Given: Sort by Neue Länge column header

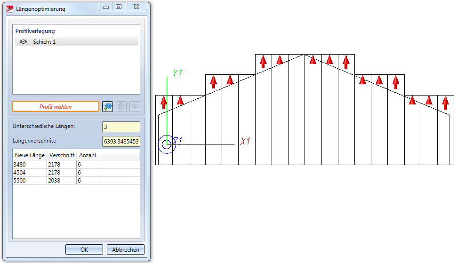Looking at the screenshot, I should coord(30,155).
